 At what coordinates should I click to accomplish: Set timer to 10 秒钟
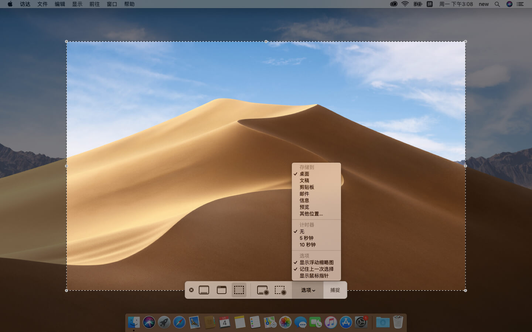pos(316,245)
